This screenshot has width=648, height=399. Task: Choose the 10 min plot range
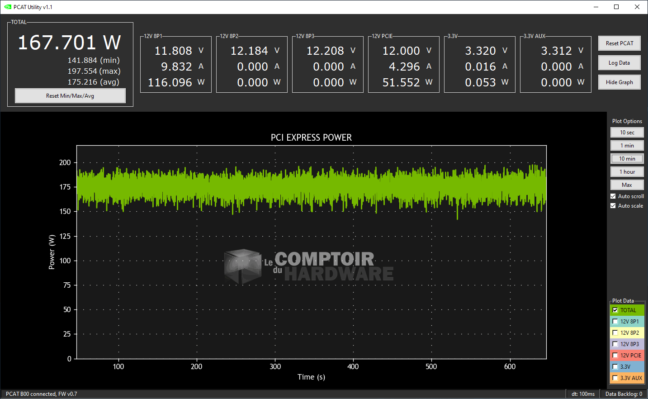click(x=627, y=159)
